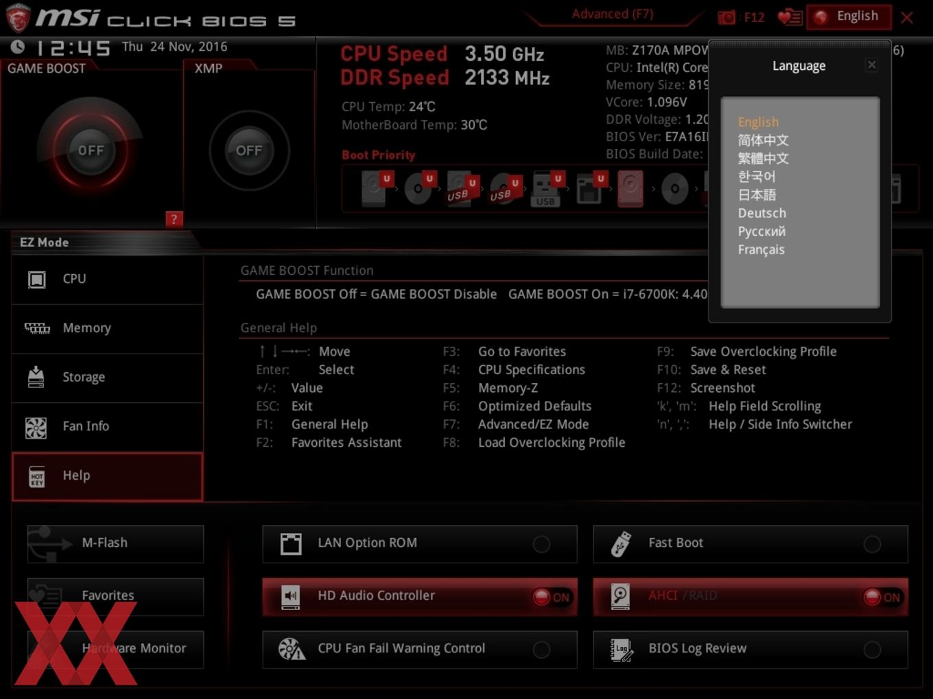Open the English language selector button
Viewport: 933px width, 699px height.
coord(849,16)
